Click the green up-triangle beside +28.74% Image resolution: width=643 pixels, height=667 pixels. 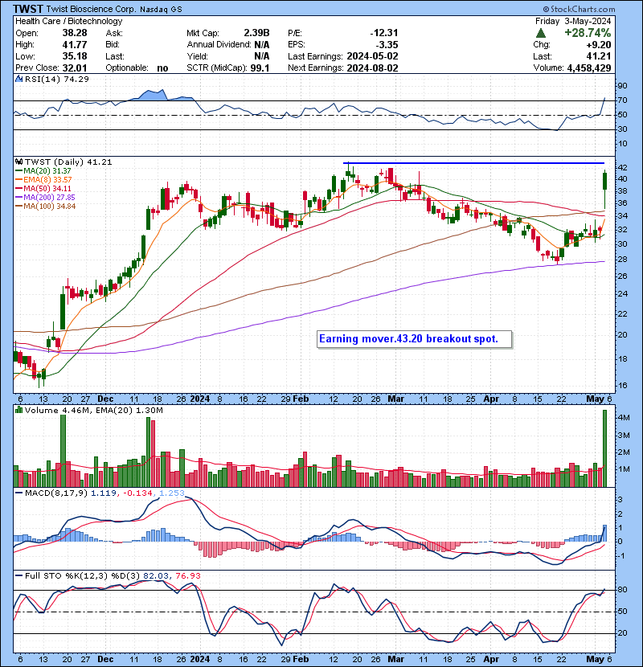pyautogui.click(x=540, y=33)
